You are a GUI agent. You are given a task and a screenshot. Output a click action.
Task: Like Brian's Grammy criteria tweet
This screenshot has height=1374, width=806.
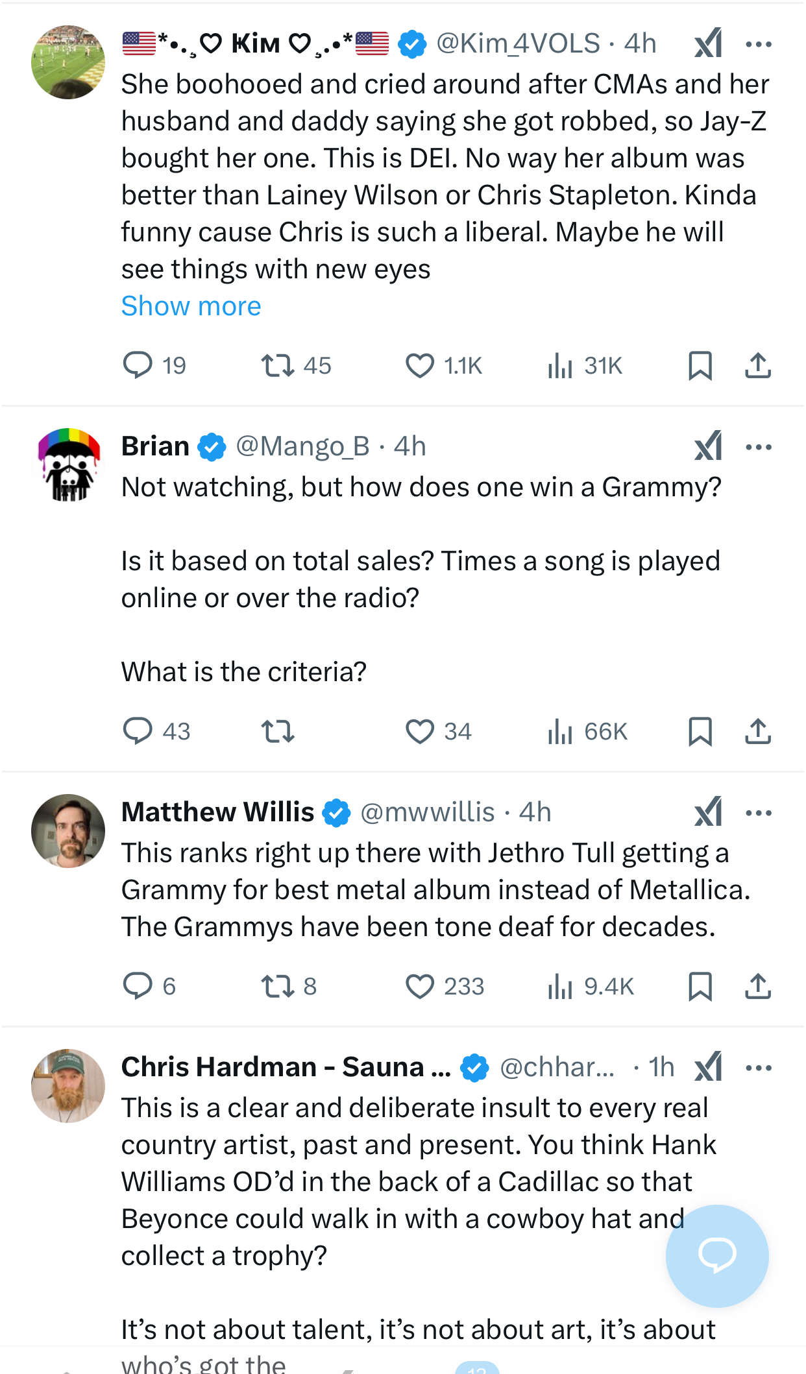(420, 731)
